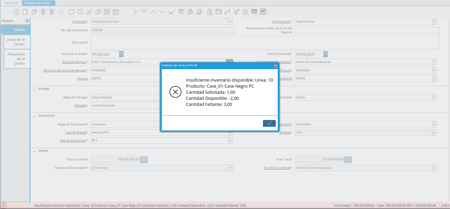
Task: Collapse the Estado section
Action: 34,151
